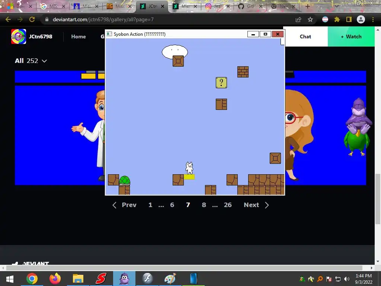This screenshot has width=381, height=286.
Task: Click the white cat character in game
Action: pos(189,168)
